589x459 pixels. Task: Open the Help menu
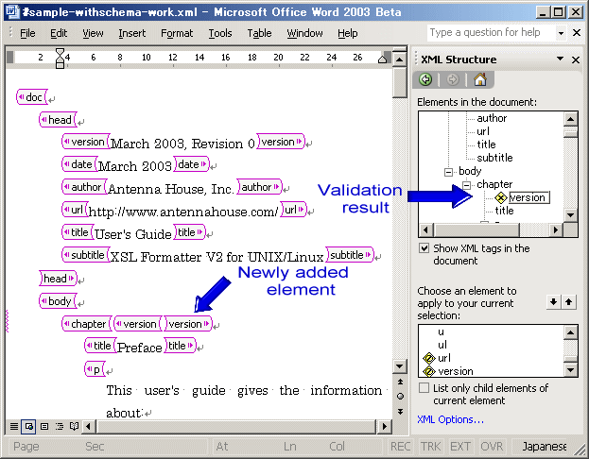tap(348, 33)
